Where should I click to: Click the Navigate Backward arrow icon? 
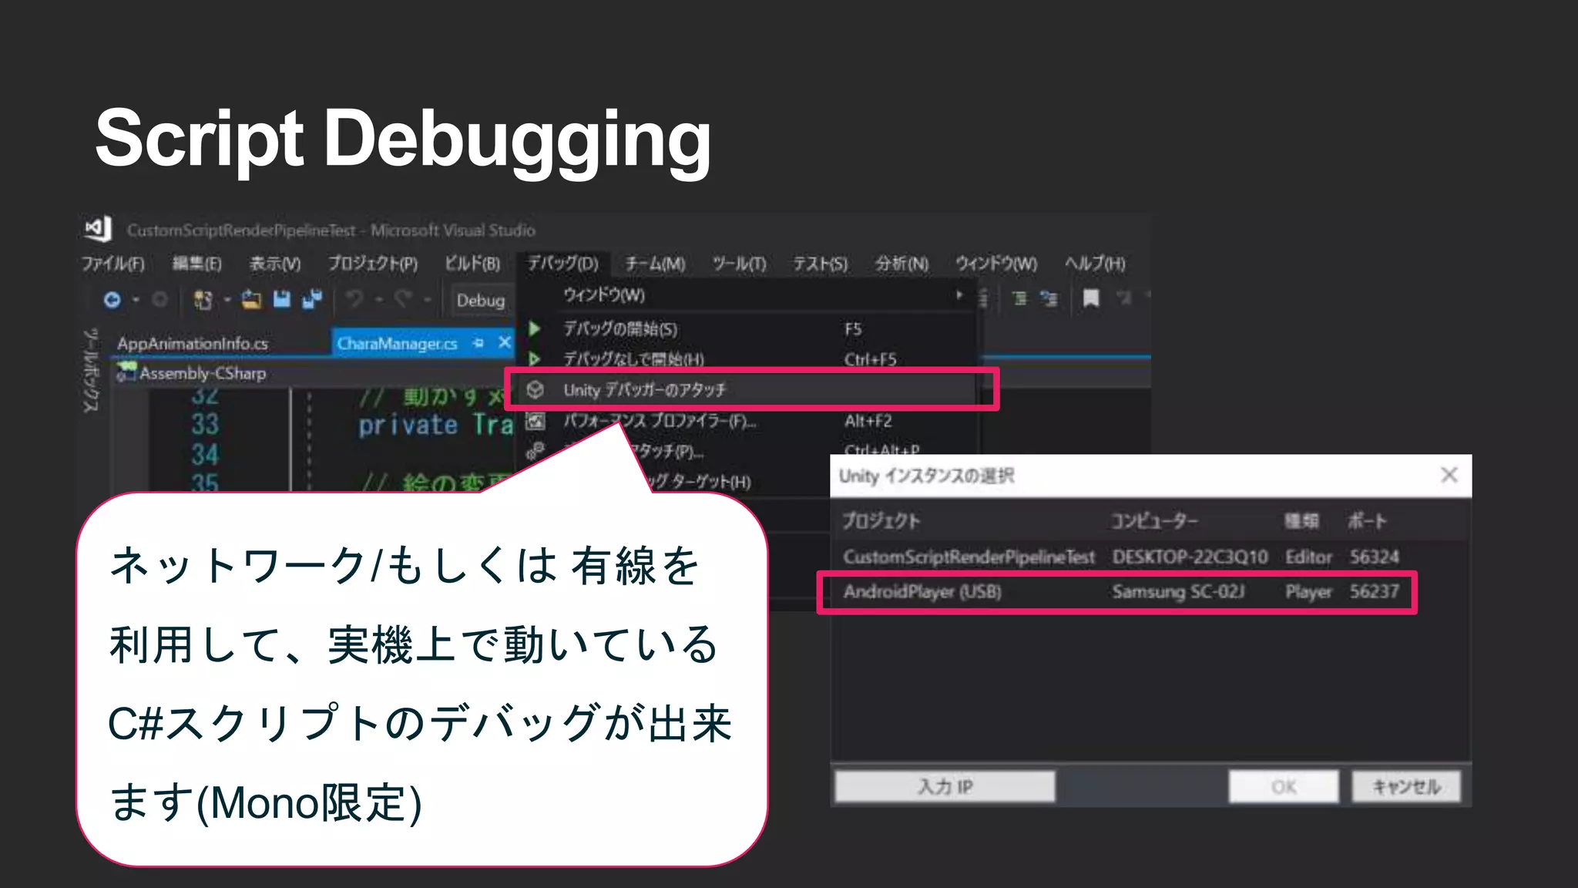112,300
